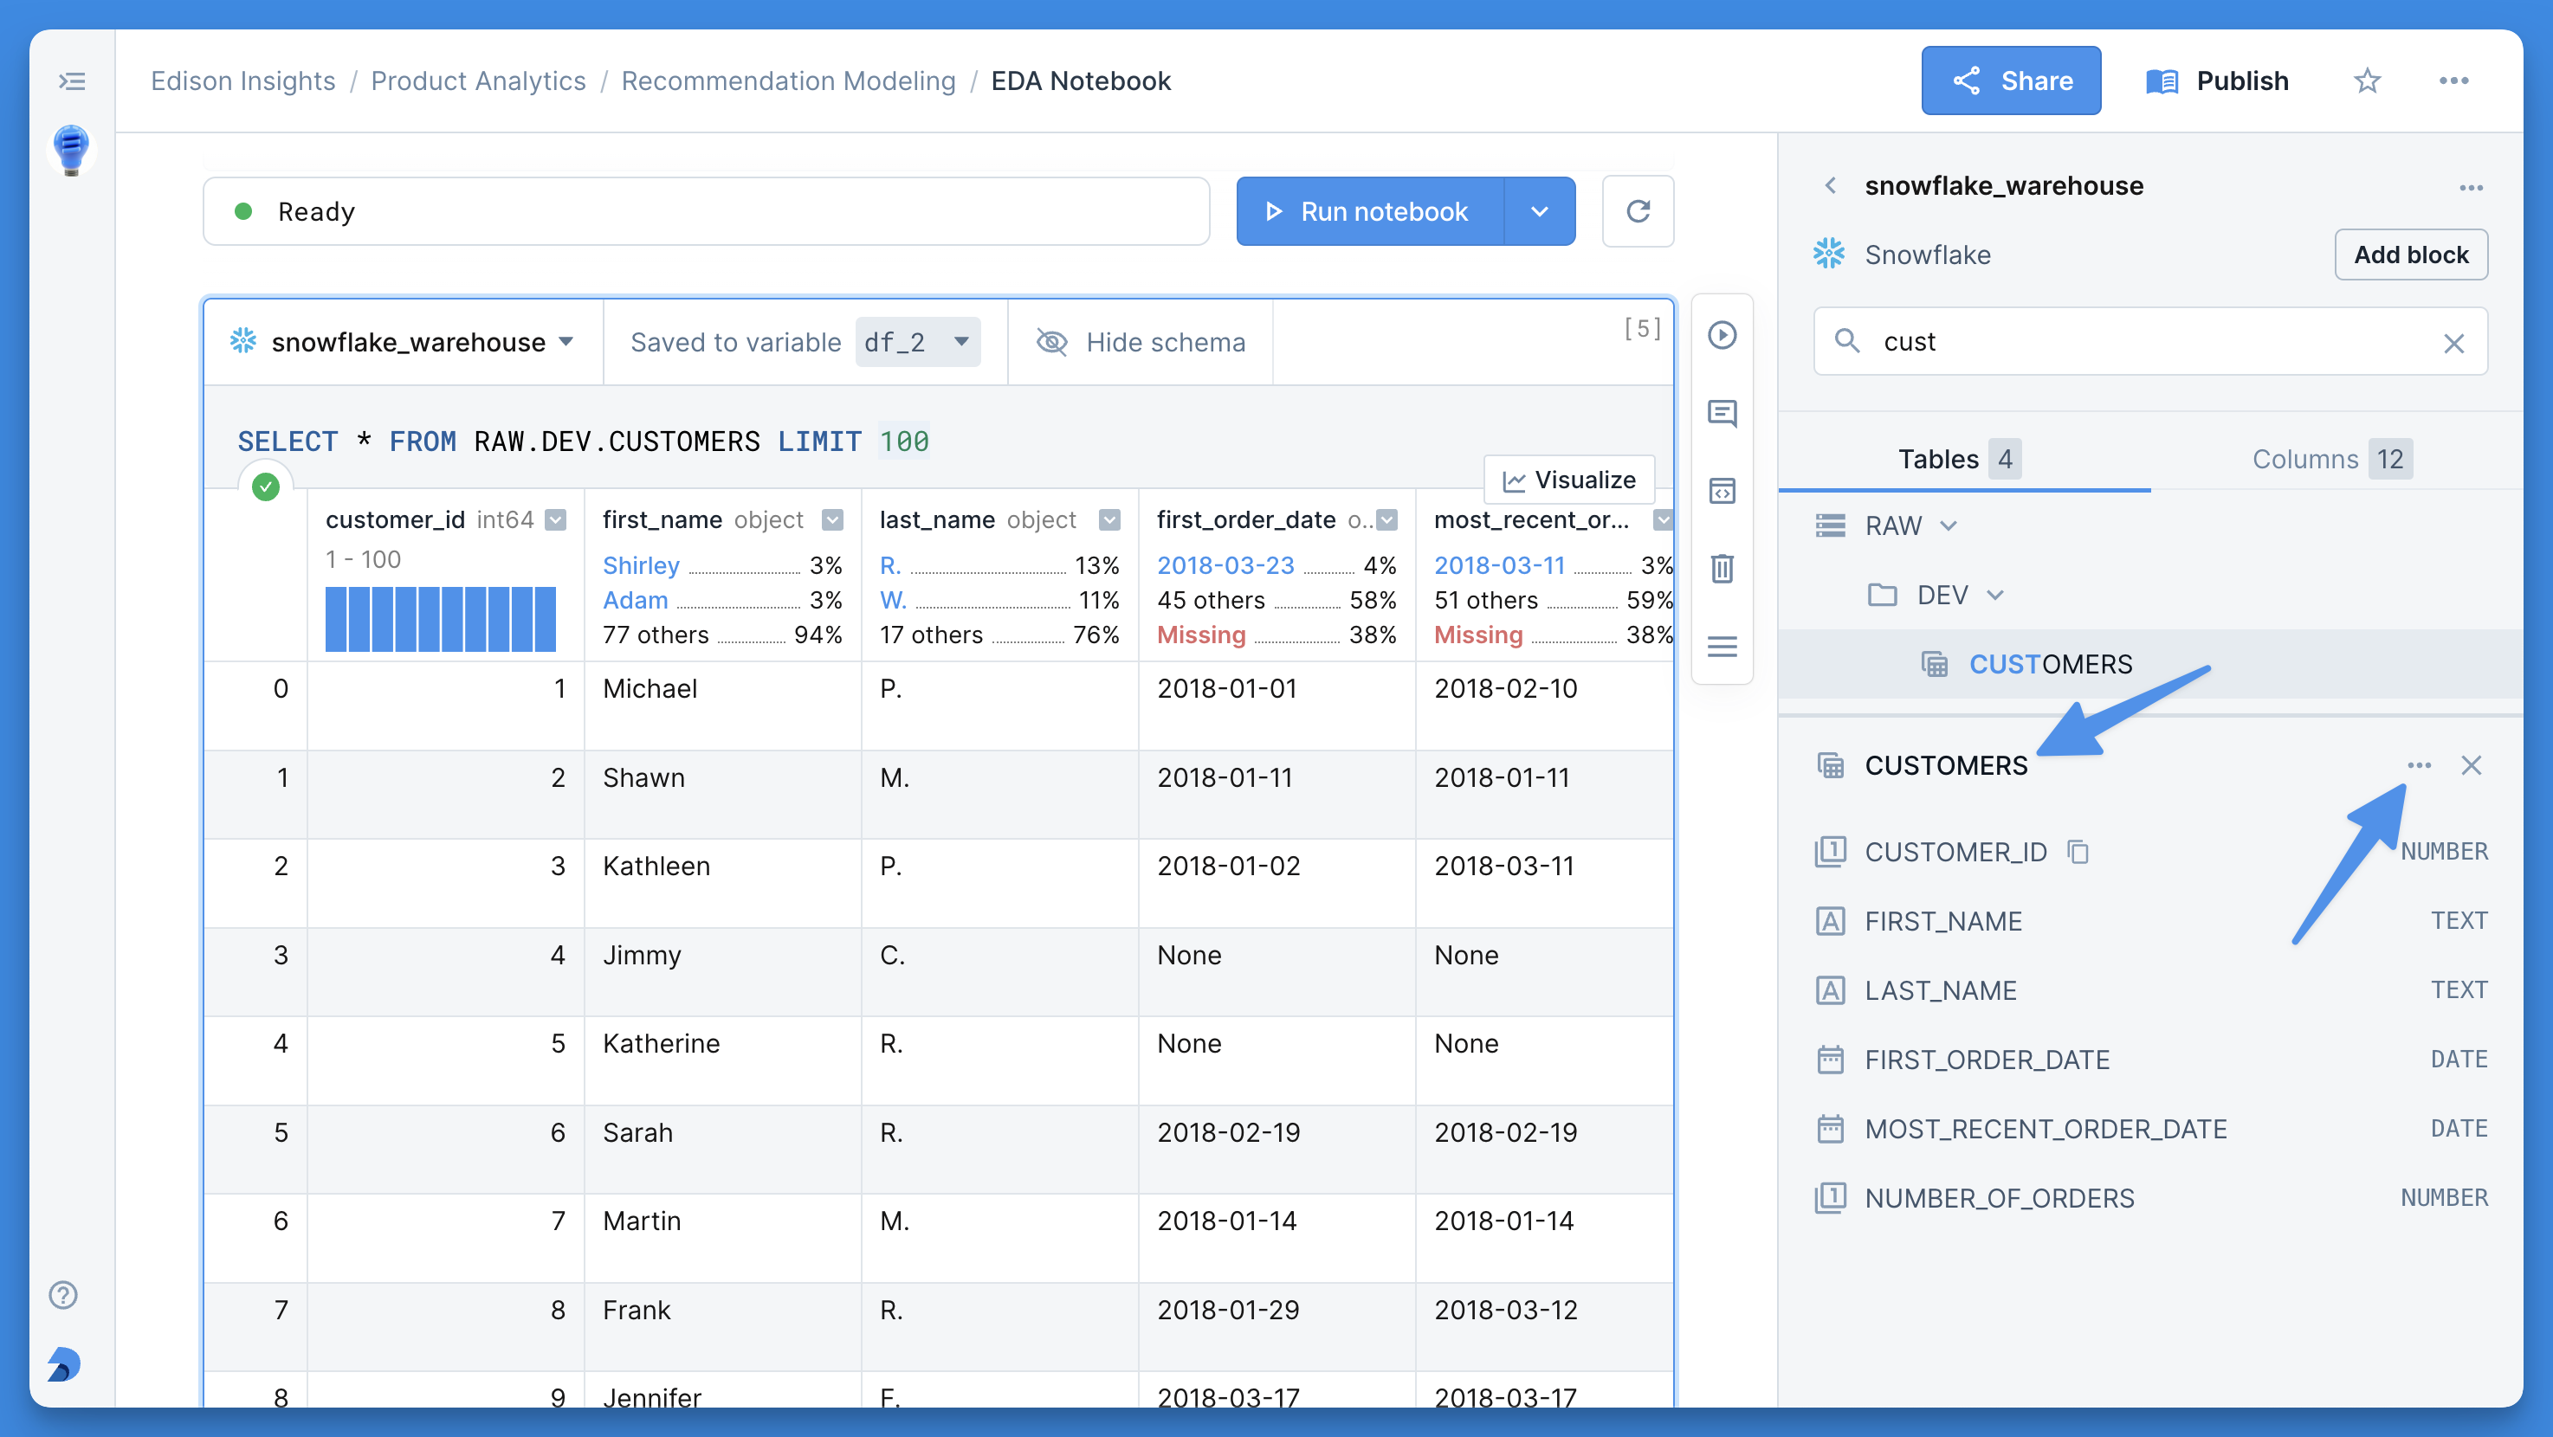Click the run cell play icon
The image size is (2553, 1437).
point(1722,335)
